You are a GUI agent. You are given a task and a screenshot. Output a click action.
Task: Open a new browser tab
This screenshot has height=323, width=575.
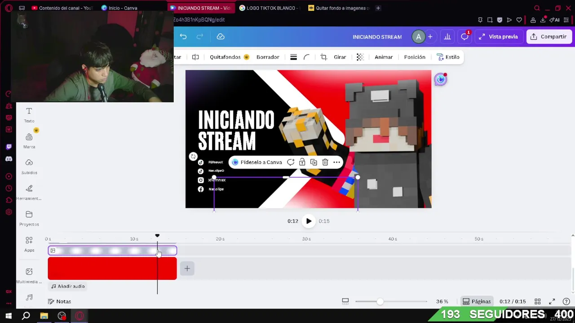(378, 8)
